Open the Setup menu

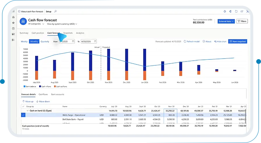49,11
